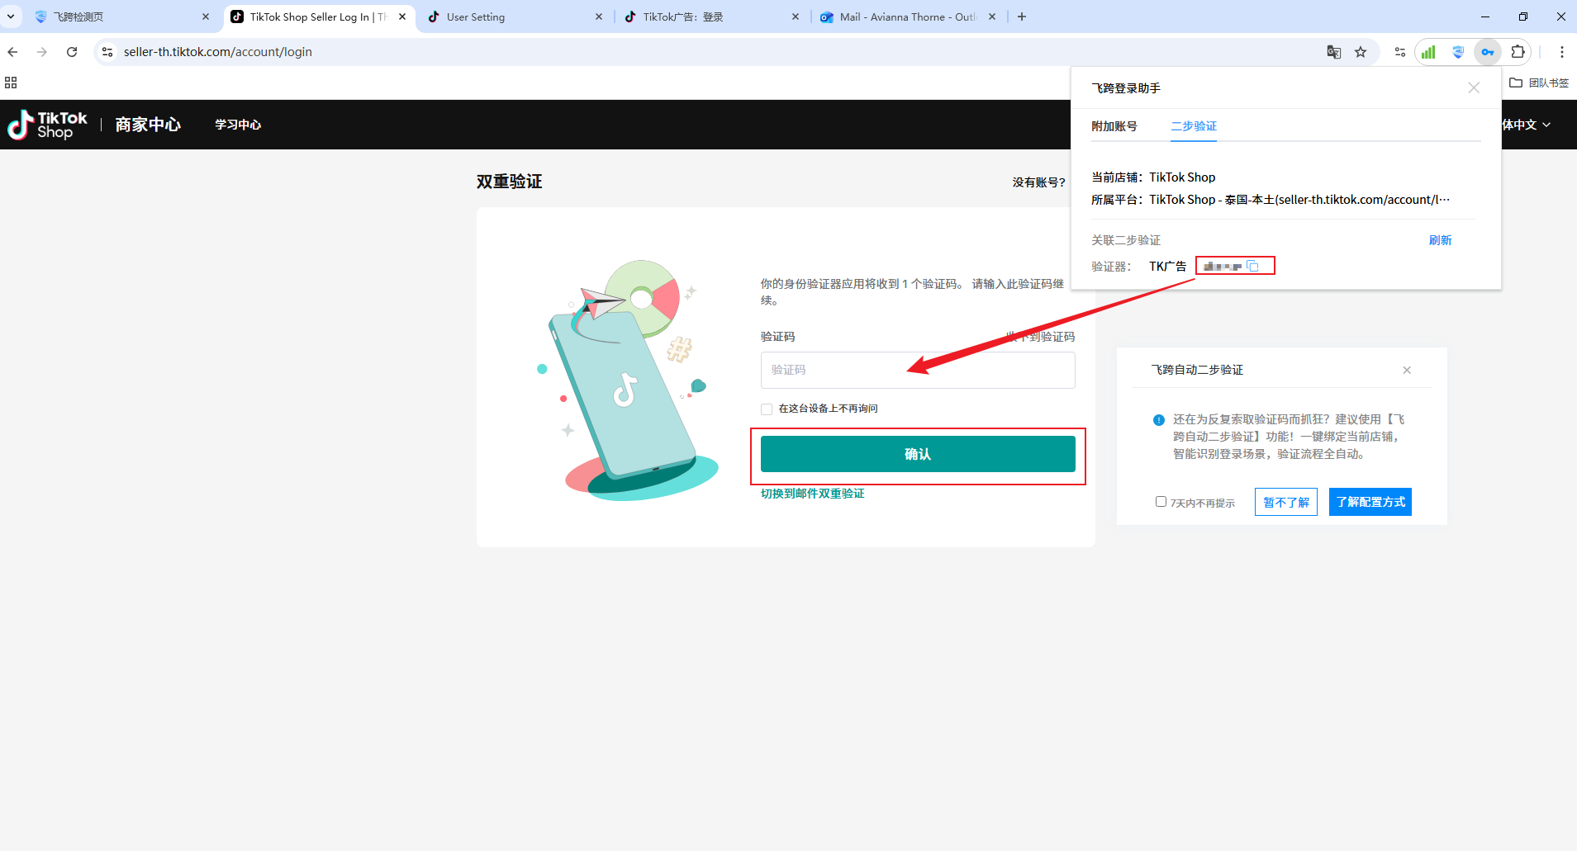Screen dimensions: 1577x851
Task: Close the 飞跨登录助手 popup
Action: (x=1474, y=87)
